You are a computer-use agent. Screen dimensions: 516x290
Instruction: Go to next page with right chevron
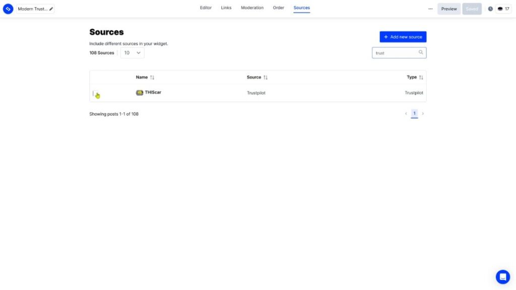(x=423, y=113)
